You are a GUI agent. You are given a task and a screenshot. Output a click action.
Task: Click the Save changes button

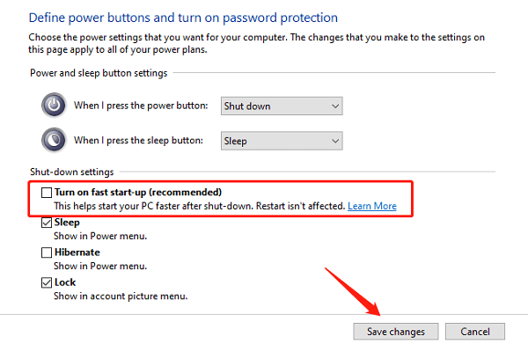coord(396,332)
